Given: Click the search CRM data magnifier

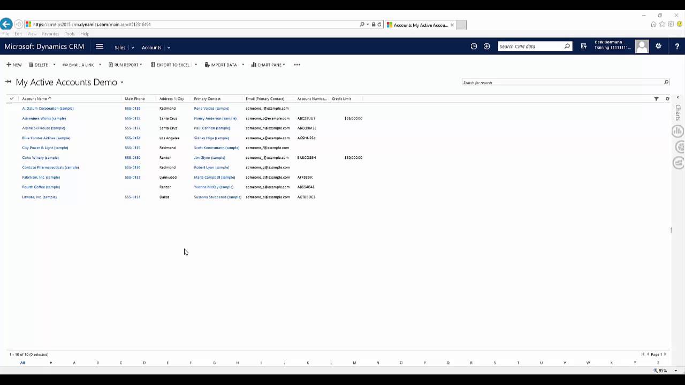Looking at the screenshot, I should tap(567, 47).
